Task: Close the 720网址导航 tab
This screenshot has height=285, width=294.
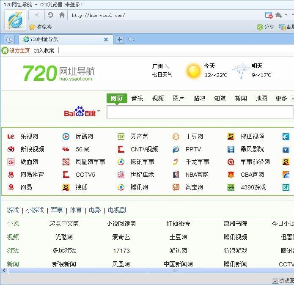Action: (106, 39)
